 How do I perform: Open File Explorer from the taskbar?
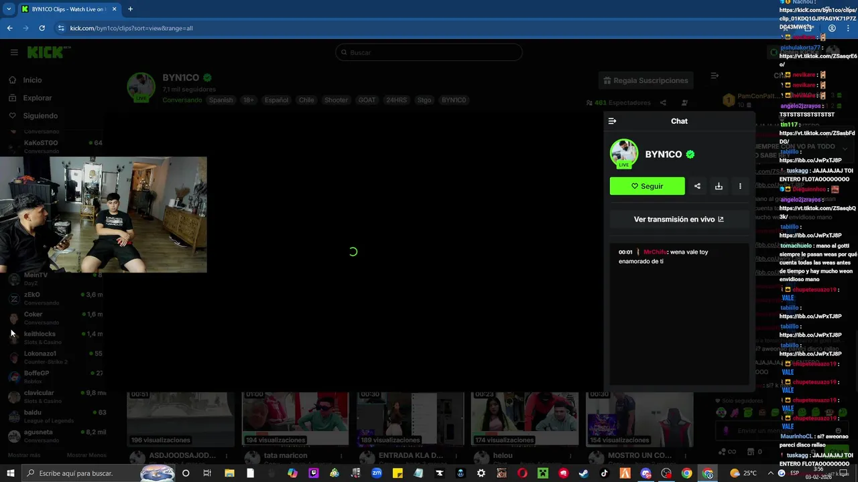tap(229, 473)
